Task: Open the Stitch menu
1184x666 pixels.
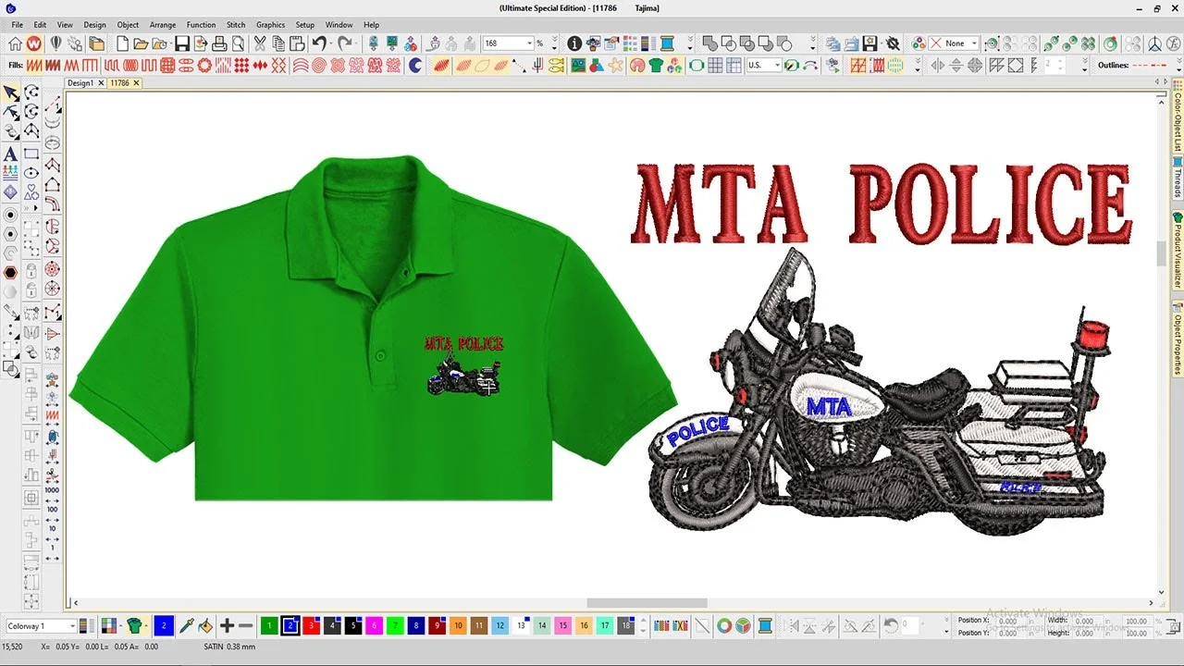Action: [x=236, y=25]
